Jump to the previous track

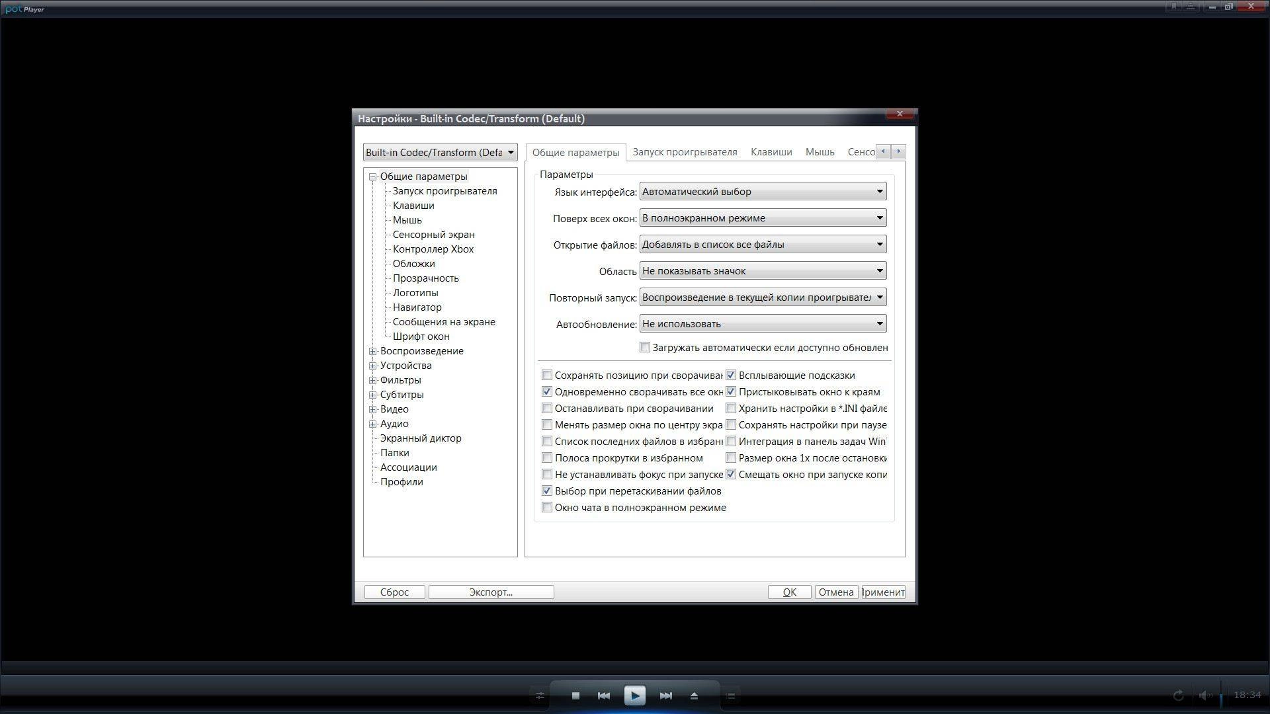604,695
